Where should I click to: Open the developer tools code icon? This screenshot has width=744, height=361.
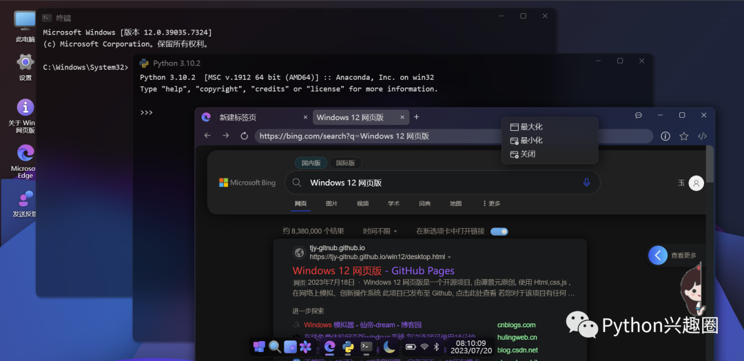coord(702,136)
